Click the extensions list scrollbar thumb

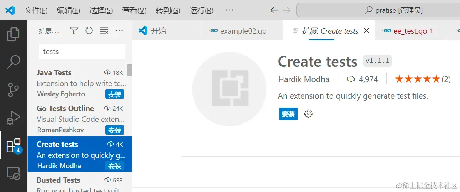[x=129, y=70]
